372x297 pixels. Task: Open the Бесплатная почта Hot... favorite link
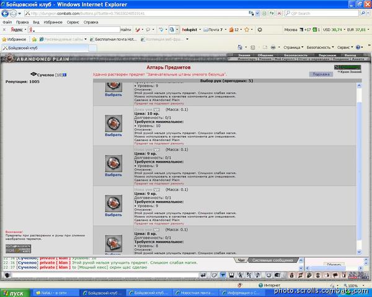(113, 40)
